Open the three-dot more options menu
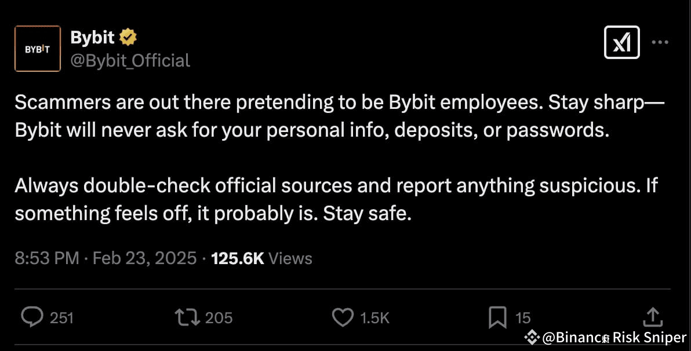The height and width of the screenshot is (351, 691). point(660,42)
